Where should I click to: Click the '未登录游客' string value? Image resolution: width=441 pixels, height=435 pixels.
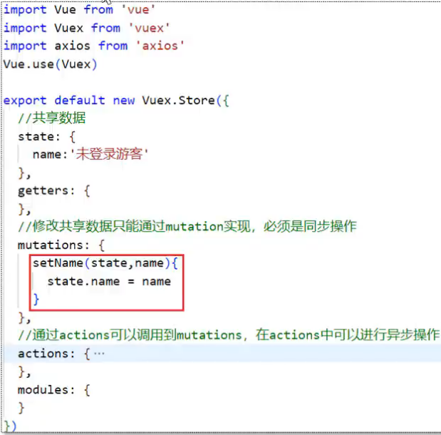(110, 154)
